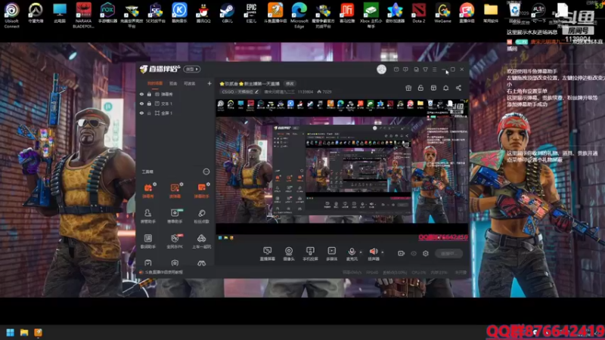Switch to the third scene tab before plus
The image size is (605, 340).
click(190, 83)
